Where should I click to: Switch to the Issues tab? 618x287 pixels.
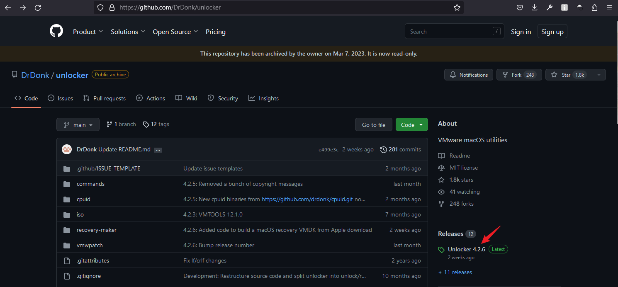61,98
